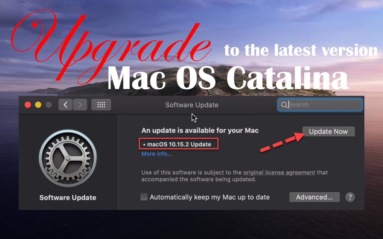Open the original license agreement link
The height and width of the screenshot is (239, 383).
pyautogui.click(x=279, y=172)
